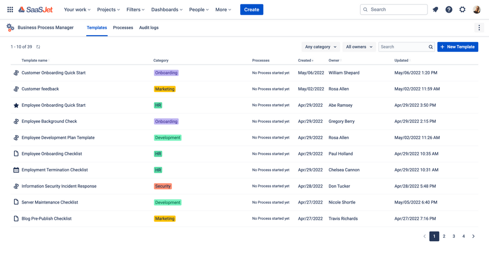Expand the All owners dropdown
The width and height of the screenshot is (489, 254).
359,47
